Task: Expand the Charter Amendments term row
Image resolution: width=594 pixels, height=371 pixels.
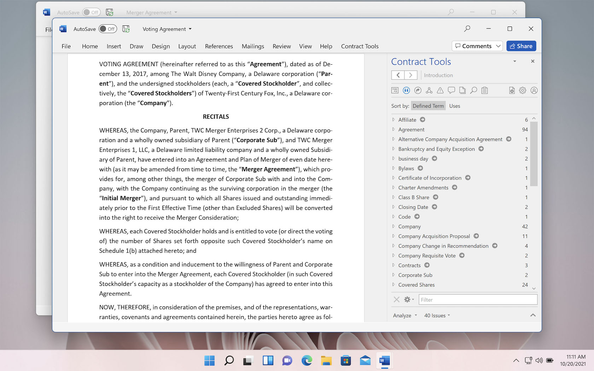Action: [x=394, y=188]
